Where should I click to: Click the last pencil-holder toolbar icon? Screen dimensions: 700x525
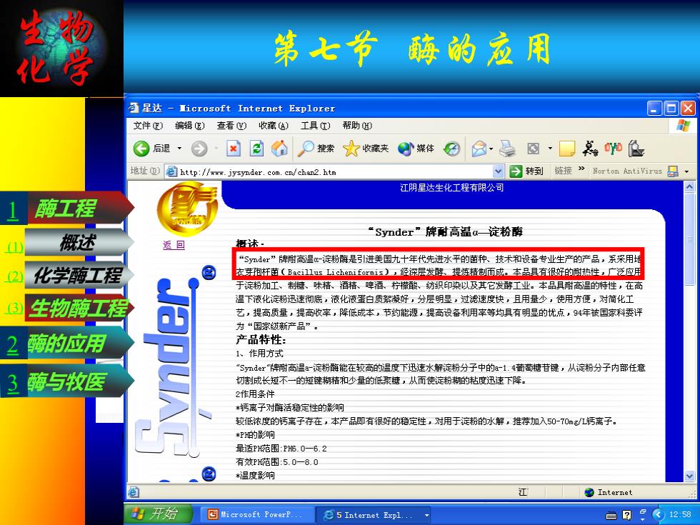636,149
